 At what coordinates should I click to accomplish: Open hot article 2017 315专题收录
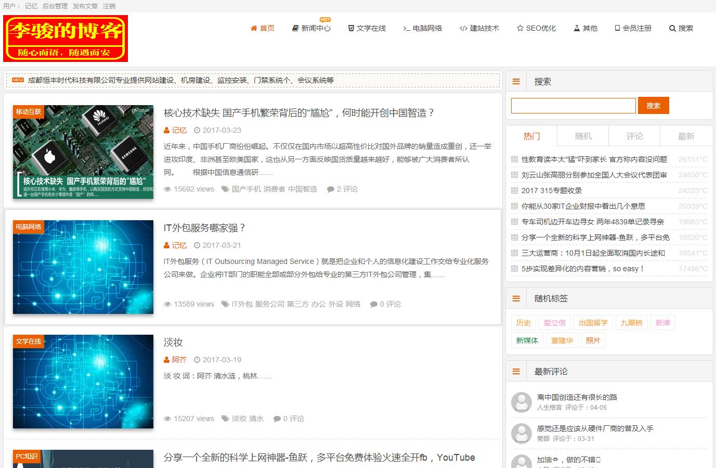point(552,191)
